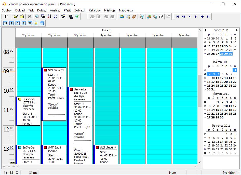
Task: Switch to 7-day calendar view
Action: click(x=24, y=23)
